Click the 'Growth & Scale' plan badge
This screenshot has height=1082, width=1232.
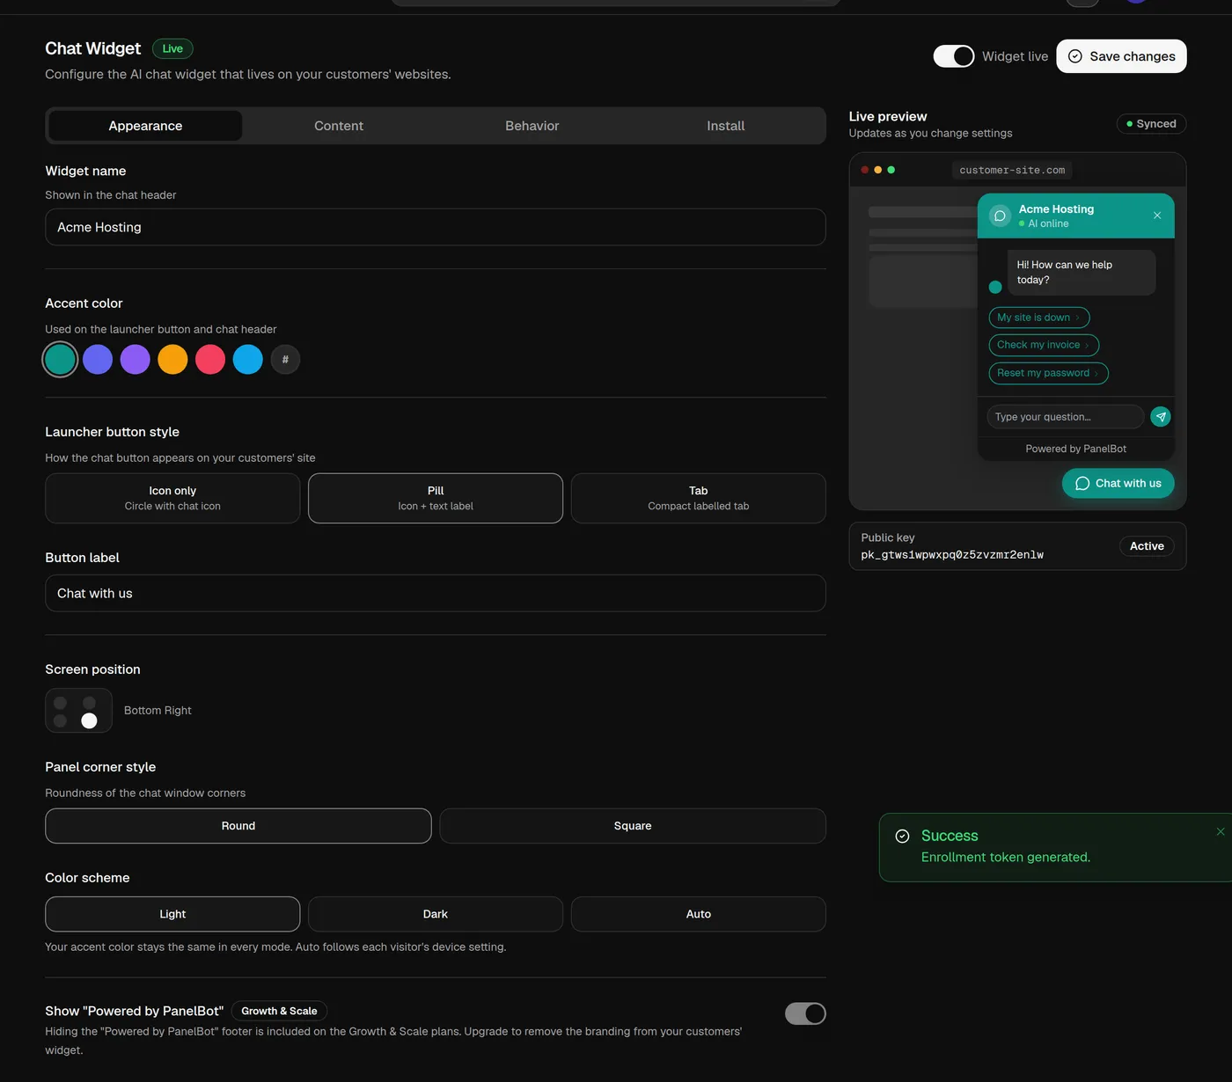point(279,1012)
